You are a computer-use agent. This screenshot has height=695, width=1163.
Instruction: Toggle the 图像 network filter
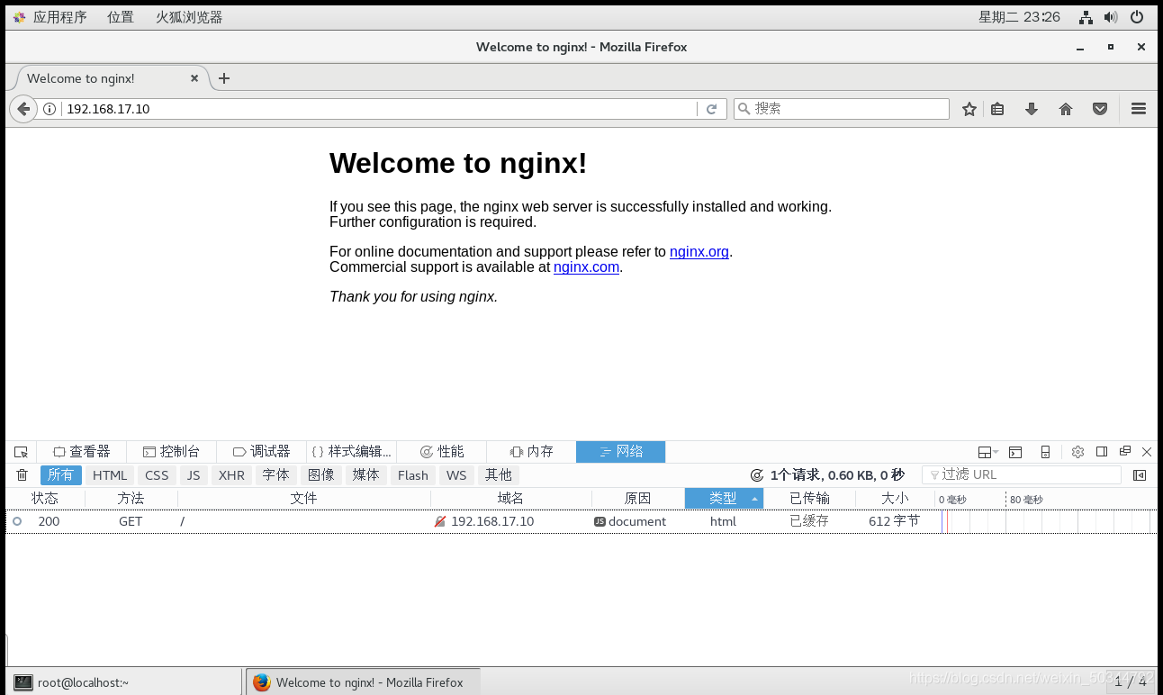pyautogui.click(x=321, y=475)
